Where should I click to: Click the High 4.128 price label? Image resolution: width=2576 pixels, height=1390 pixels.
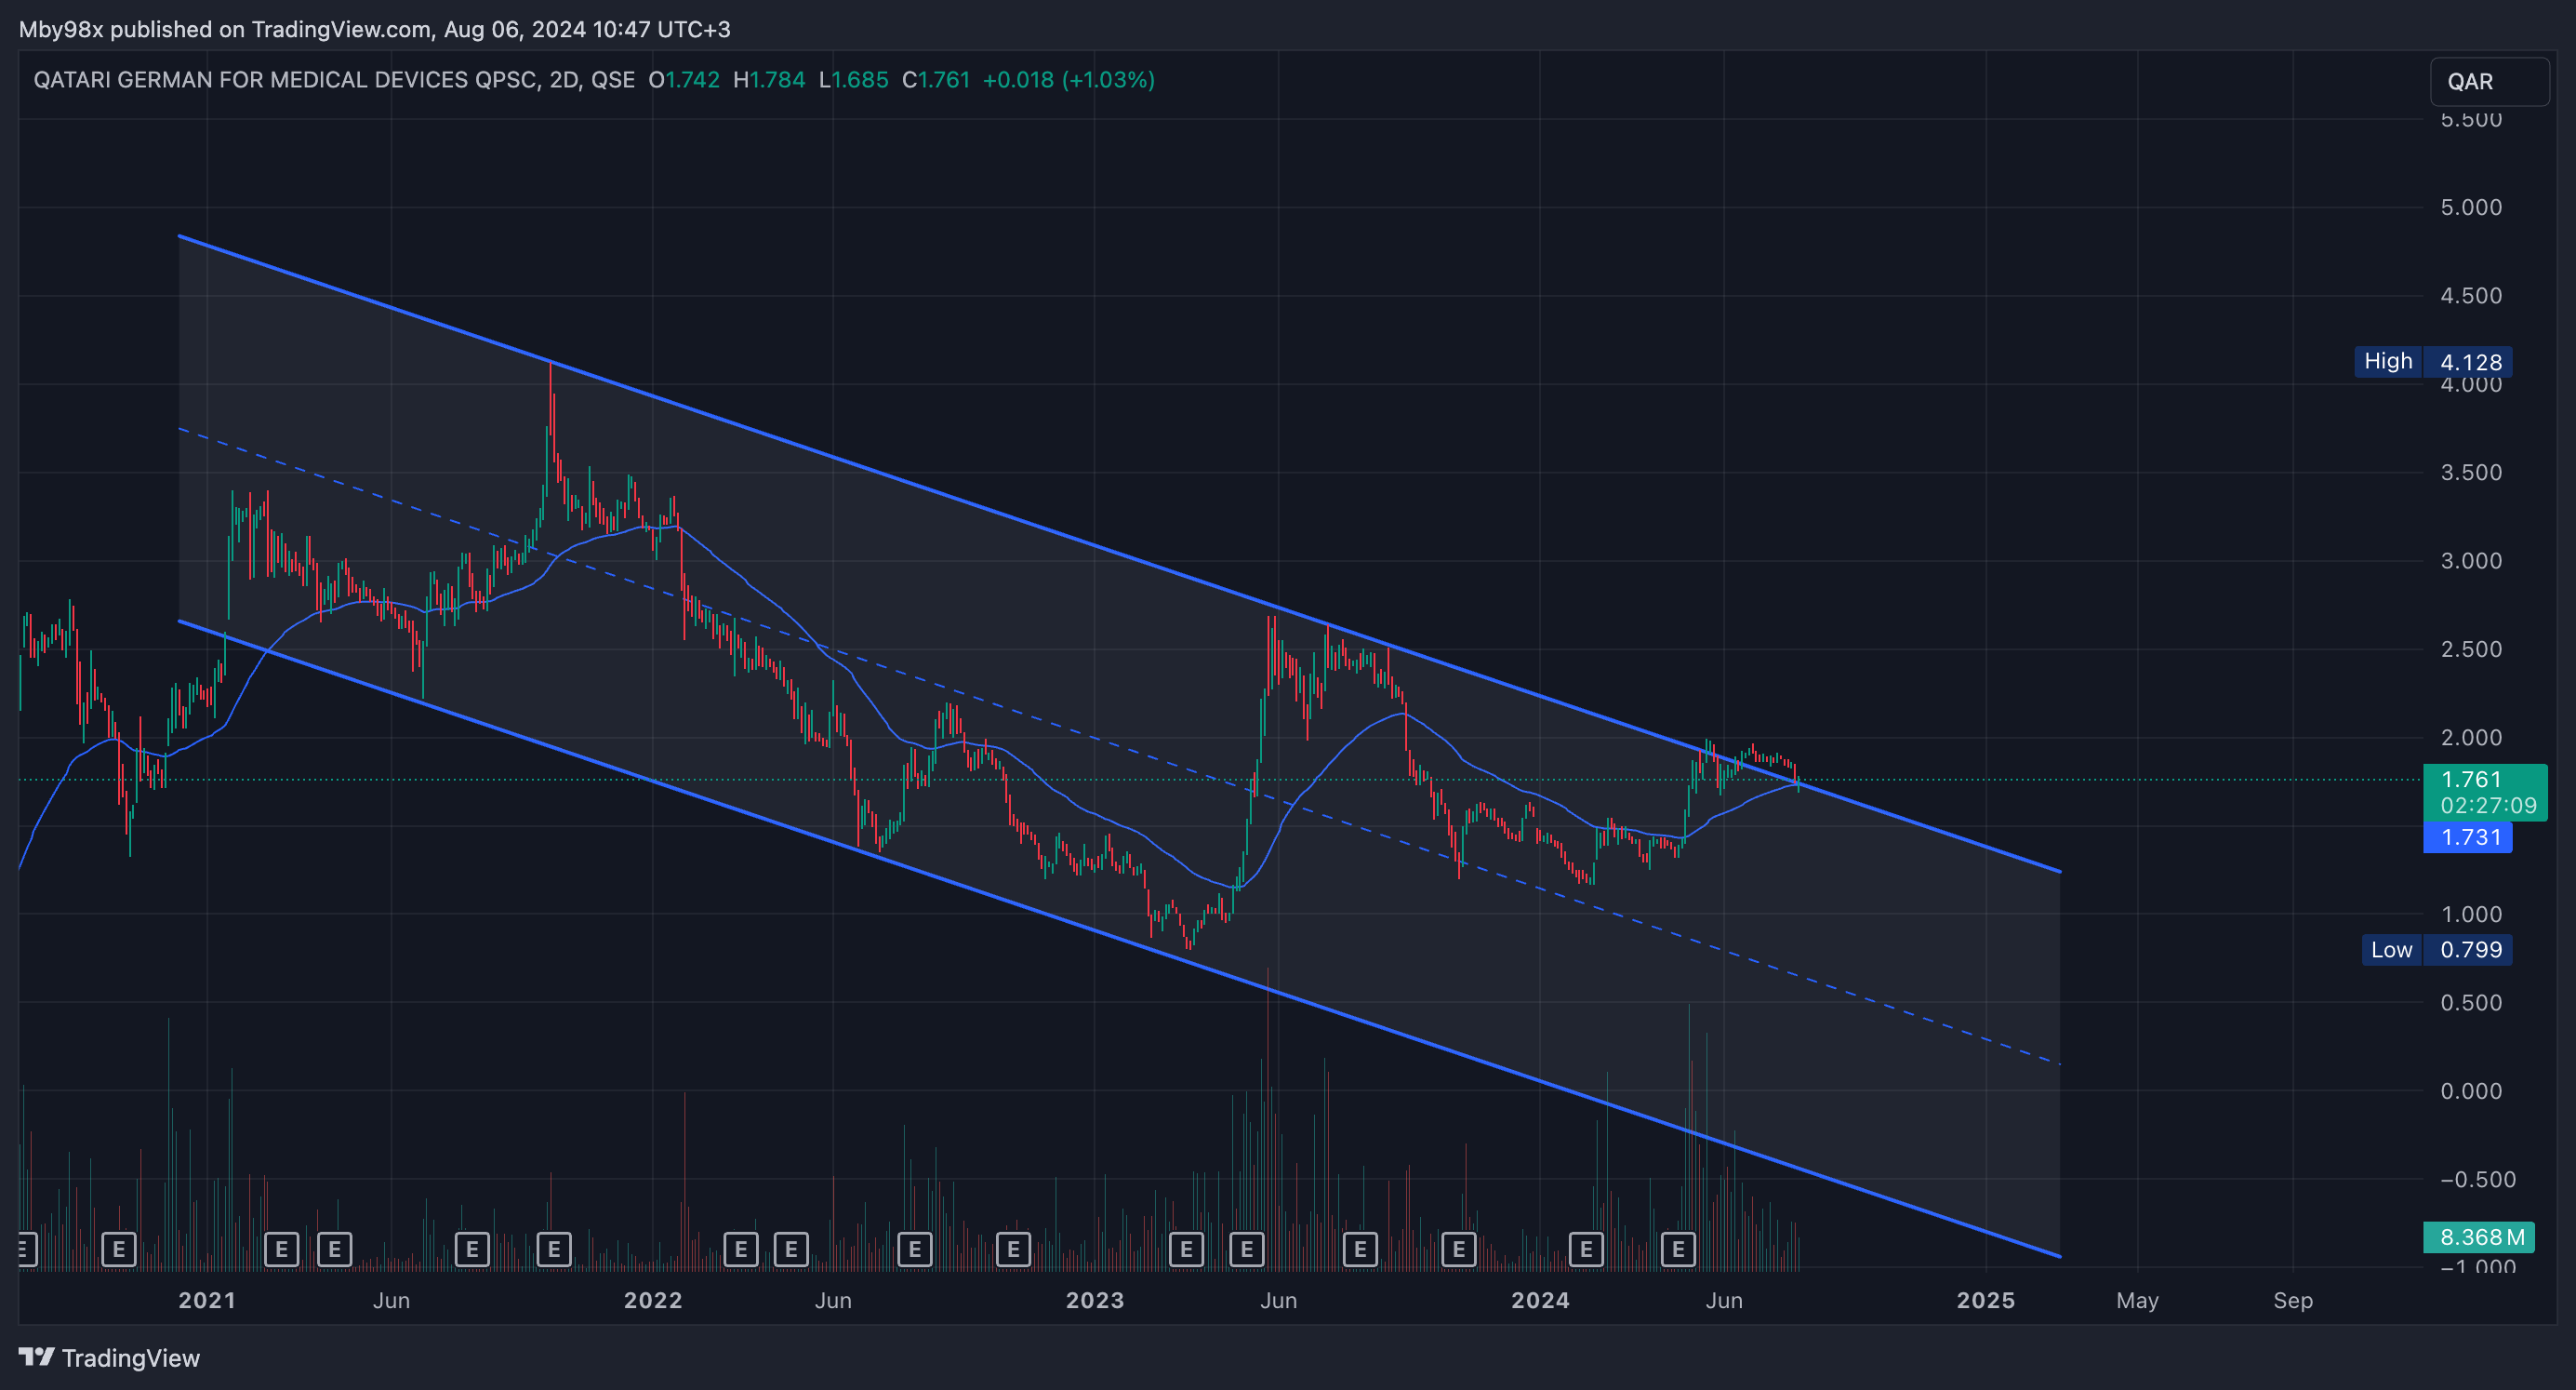coord(2433,361)
